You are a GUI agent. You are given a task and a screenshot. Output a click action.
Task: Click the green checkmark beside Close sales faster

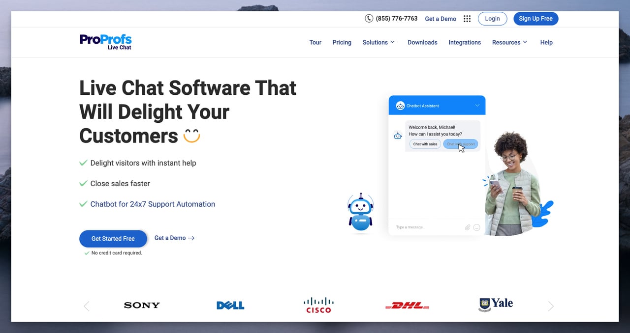pos(83,183)
